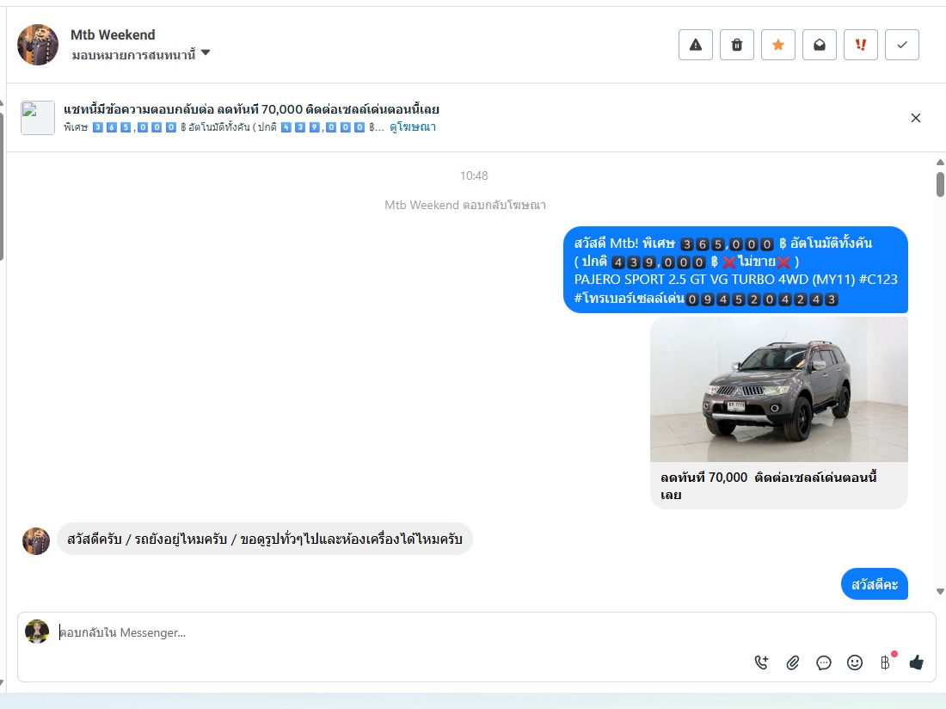Open the Pajero Sport car photo
Screen dimensions: 946x709
click(x=779, y=389)
